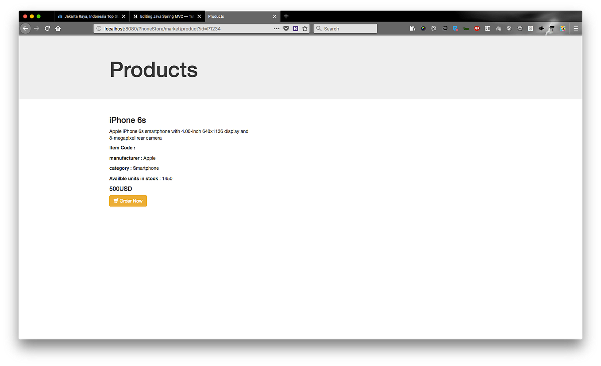
Task: Open the Library bookshelf icon
Action: 412,28
